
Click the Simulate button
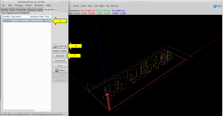coord(60,56)
